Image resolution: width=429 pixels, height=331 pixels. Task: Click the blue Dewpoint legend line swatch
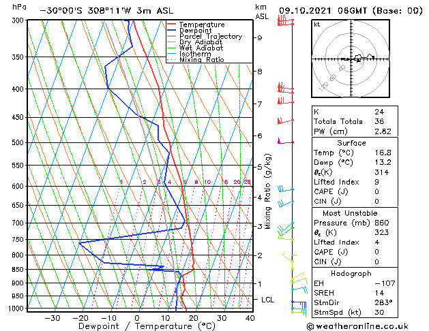coord(172,30)
